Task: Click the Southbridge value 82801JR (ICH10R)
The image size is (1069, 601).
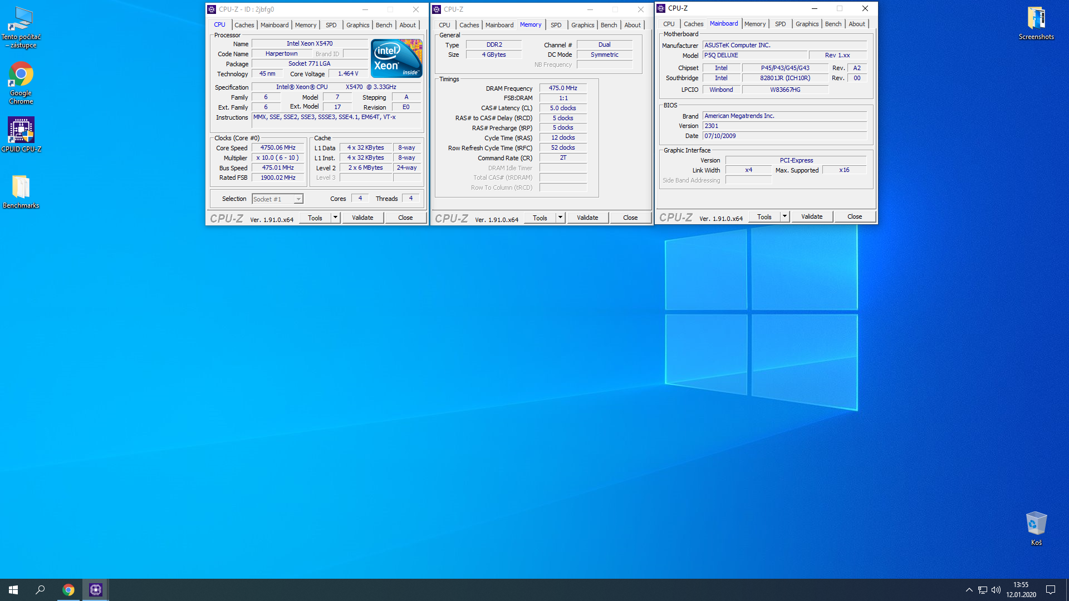Action: pyautogui.click(x=785, y=78)
